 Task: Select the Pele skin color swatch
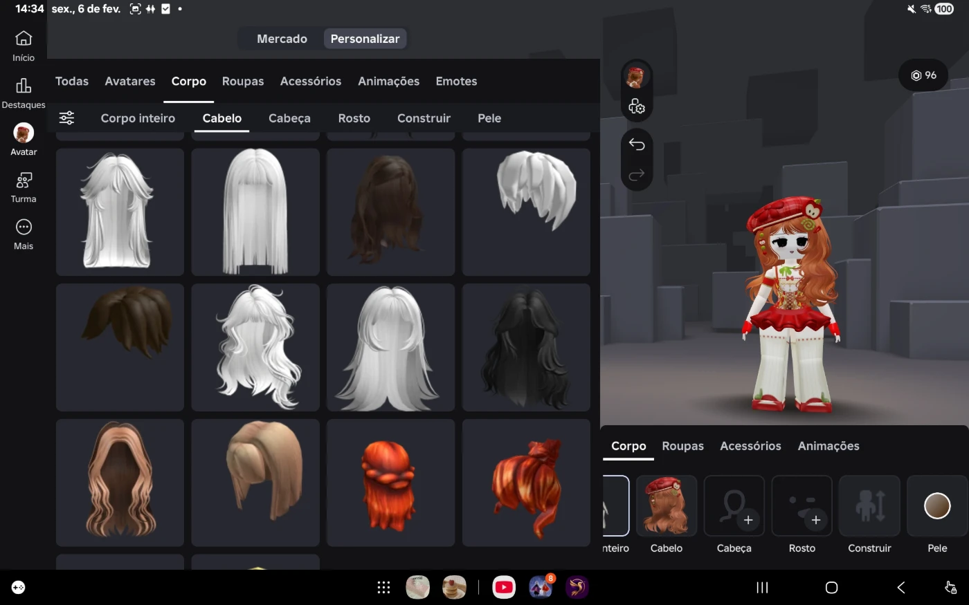click(x=937, y=506)
